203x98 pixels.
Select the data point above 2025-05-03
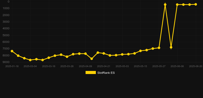tap(122, 54)
